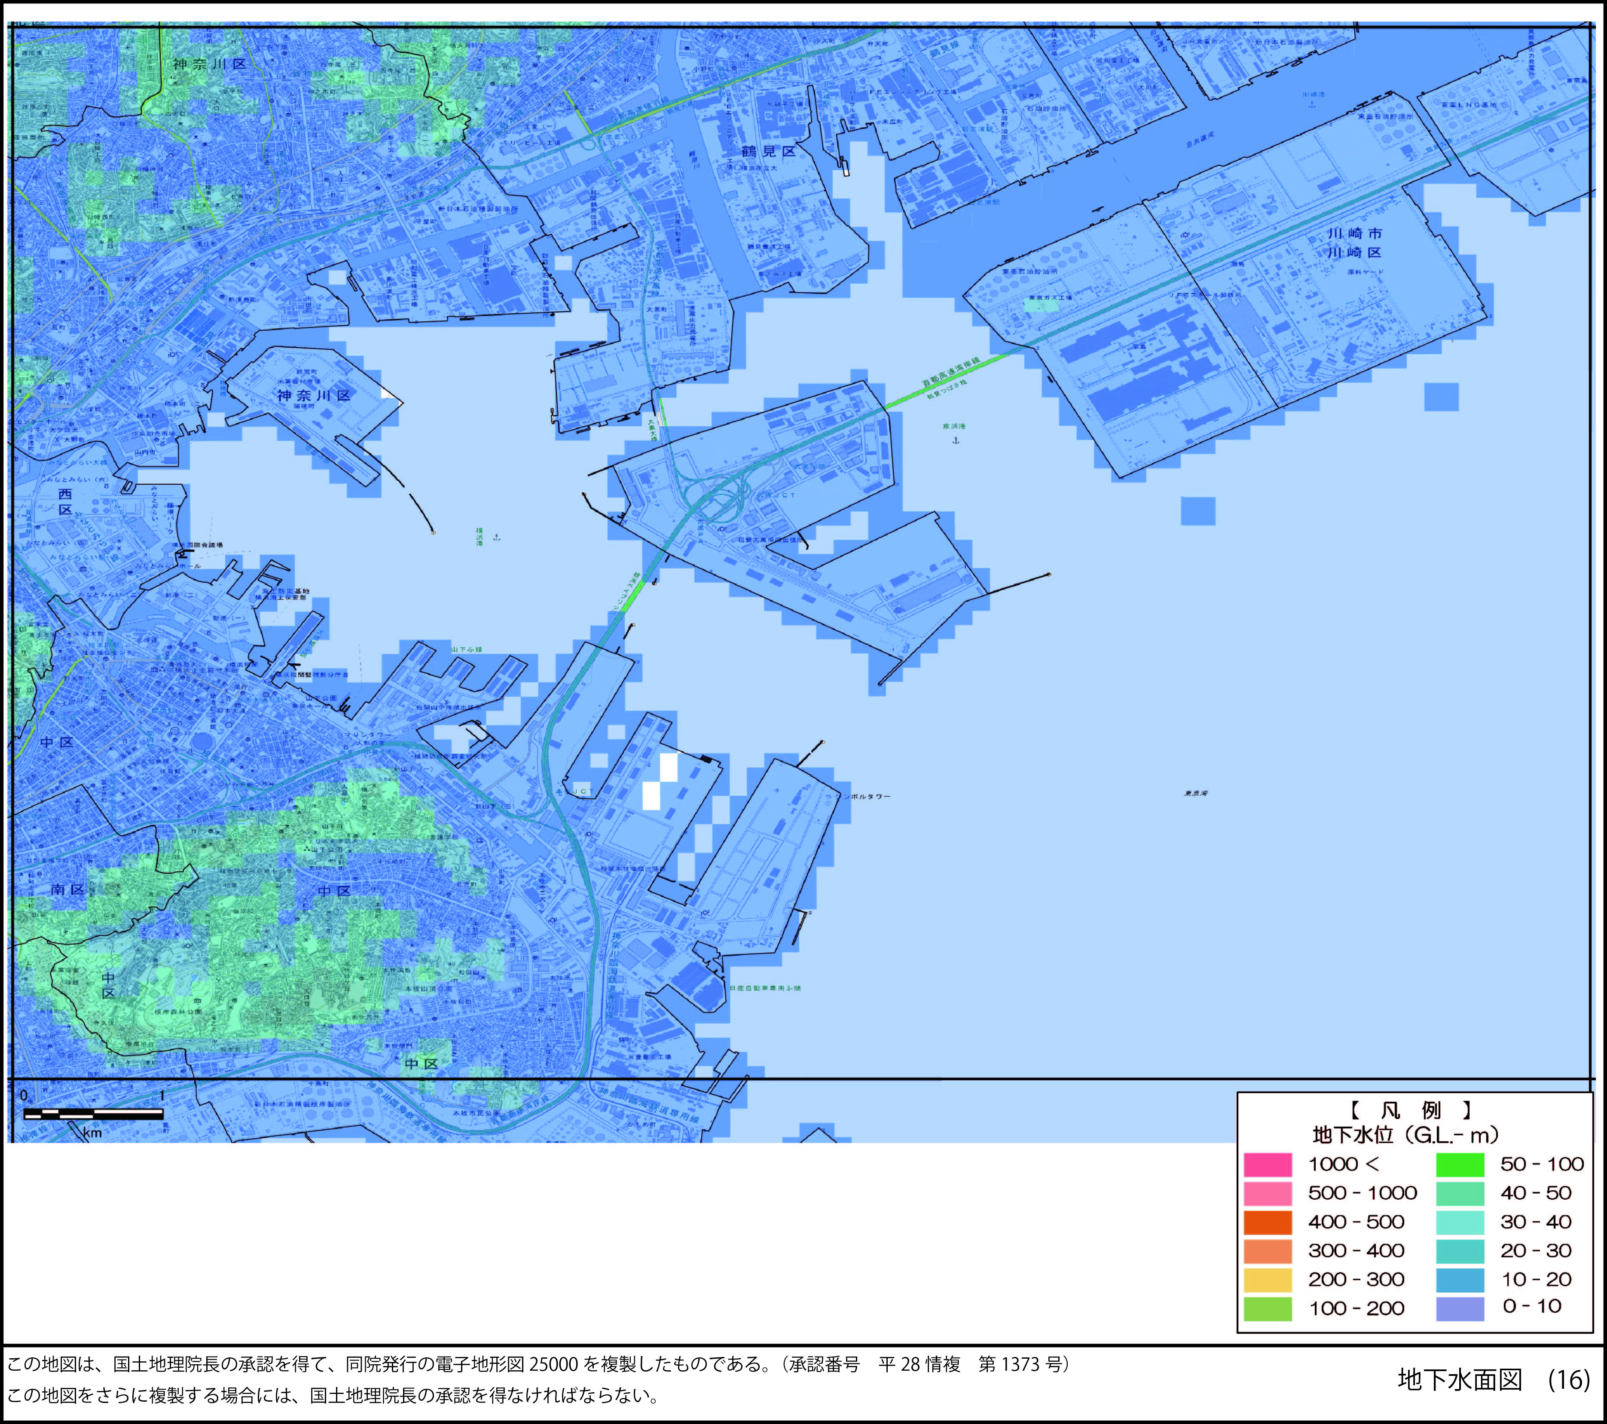Click the 首都高速湾岸線 highway label
This screenshot has height=1424, width=1607.
951,373
